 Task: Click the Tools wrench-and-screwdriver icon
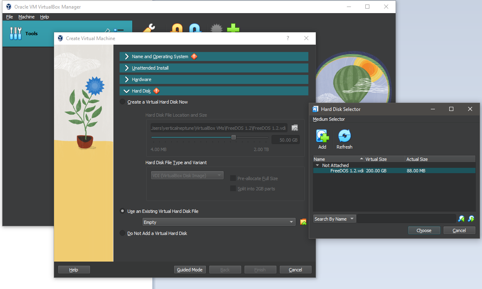click(x=16, y=33)
